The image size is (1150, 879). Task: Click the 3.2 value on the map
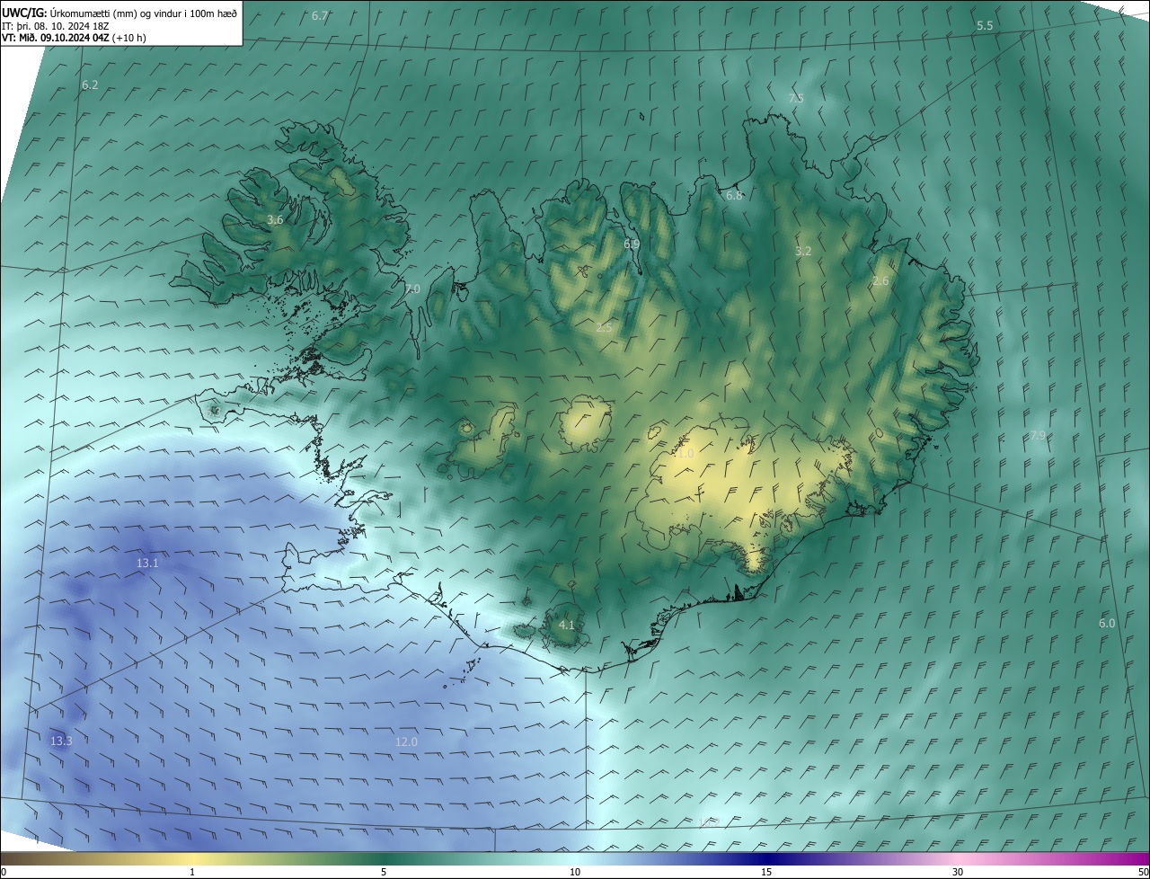(803, 252)
